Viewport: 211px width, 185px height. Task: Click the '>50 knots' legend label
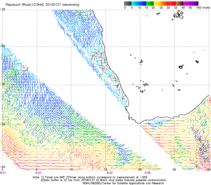(x=203, y=8)
